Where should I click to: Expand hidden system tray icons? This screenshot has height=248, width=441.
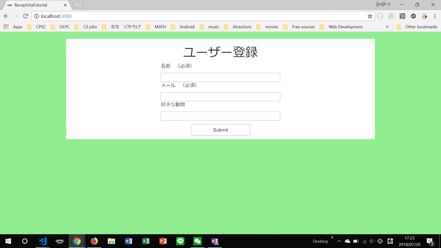(339, 242)
